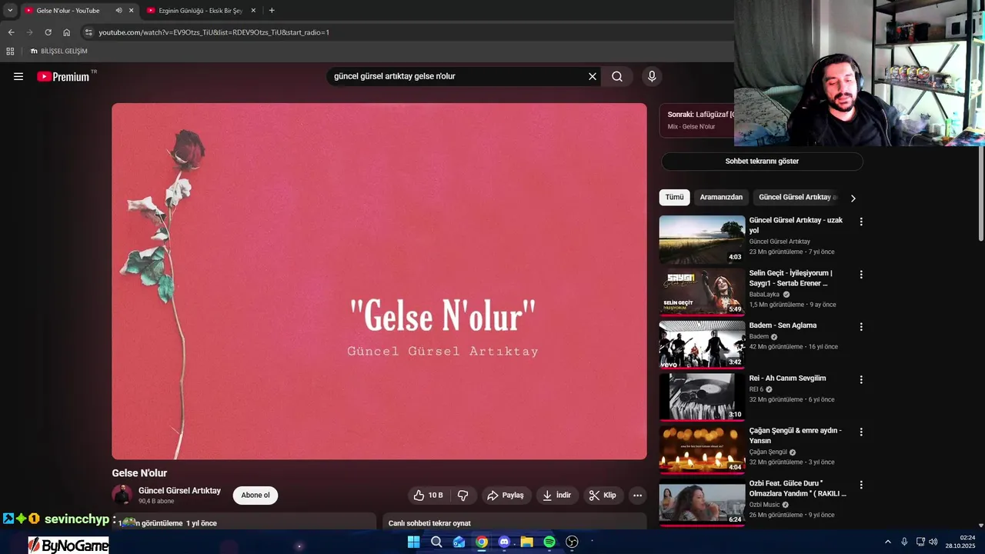The image size is (985, 554).
Task: View site information icon in address bar
Action: [88, 32]
